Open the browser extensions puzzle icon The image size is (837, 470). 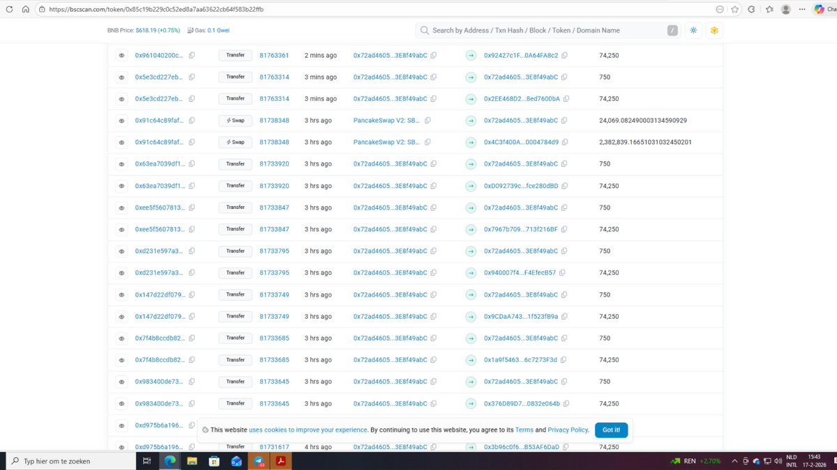tap(751, 9)
